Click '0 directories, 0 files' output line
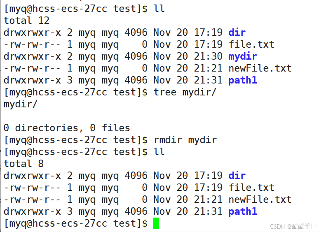 [67, 128]
